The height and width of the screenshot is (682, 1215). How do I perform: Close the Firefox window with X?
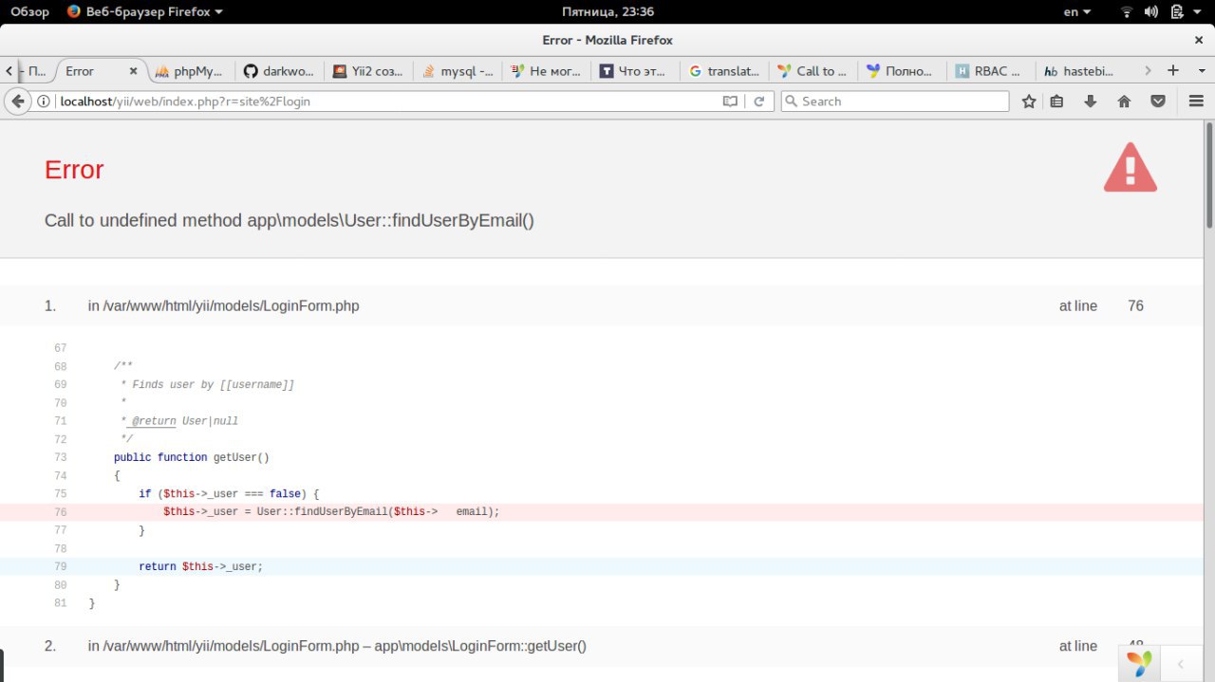pos(1198,40)
